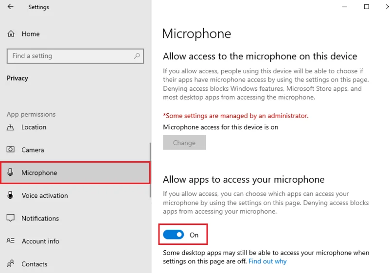Screen dimensions: 389x273
Task: Maximize the Settings window
Action: [367, 7]
